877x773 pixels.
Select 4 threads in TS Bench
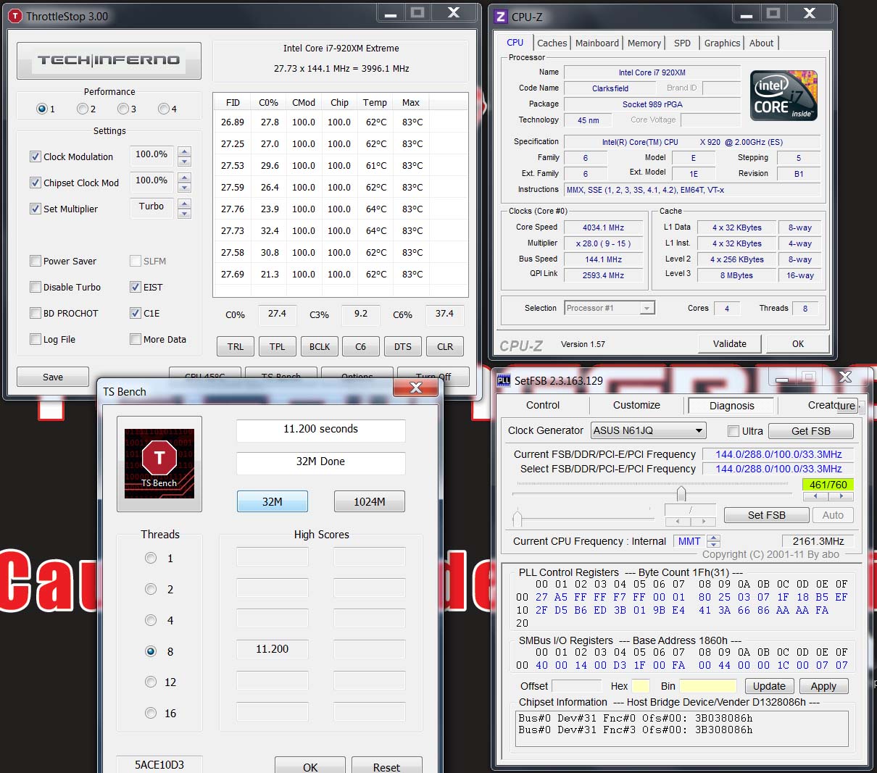[151, 620]
